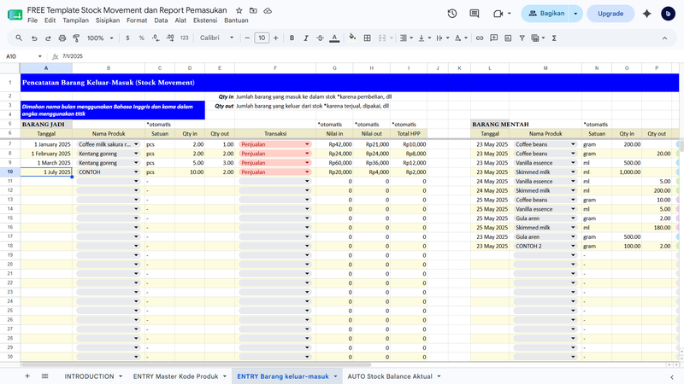Open Sisipkan menu
This screenshot has width=684, height=384.
[108, 20]
